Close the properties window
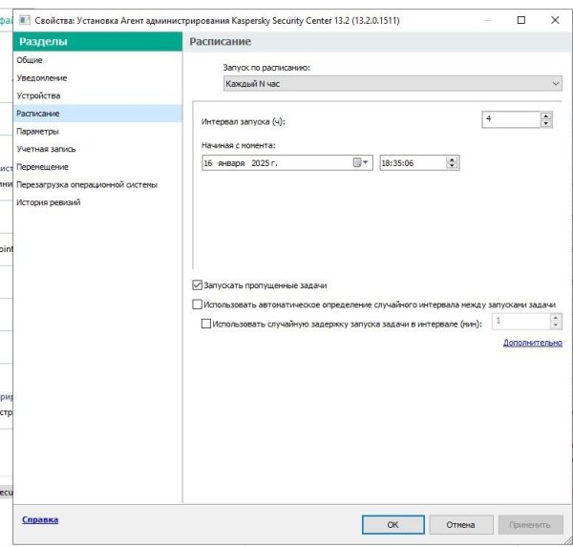Viewport: 573px width, 547px height. tap(555, 20)
